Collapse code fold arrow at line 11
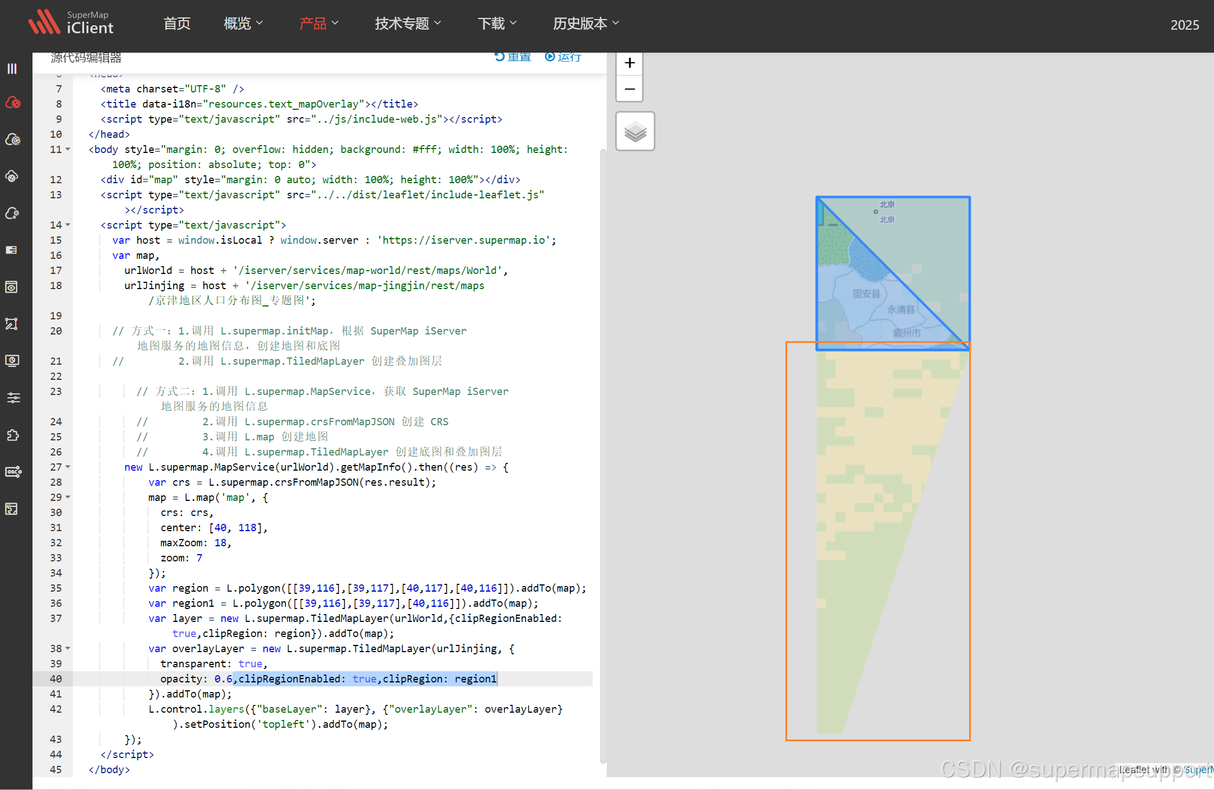Viewport: 1214px width, 790px height. click(x=68, y=149)
